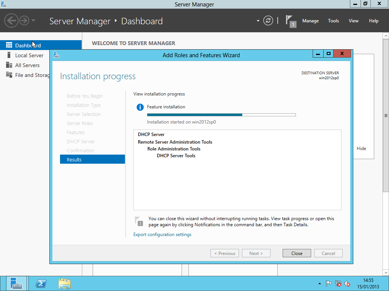Click the feature installation progress bar
This screenshot has height=291, width=389.
coord(221,114)
